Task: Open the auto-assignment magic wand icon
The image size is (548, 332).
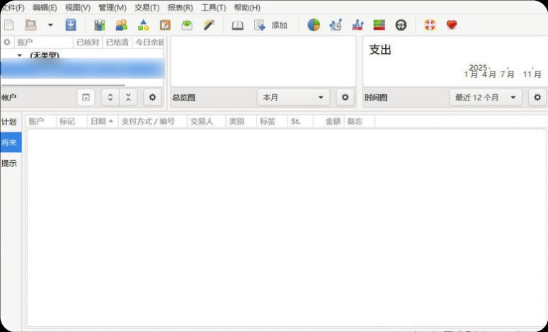Action: [209, 25]
